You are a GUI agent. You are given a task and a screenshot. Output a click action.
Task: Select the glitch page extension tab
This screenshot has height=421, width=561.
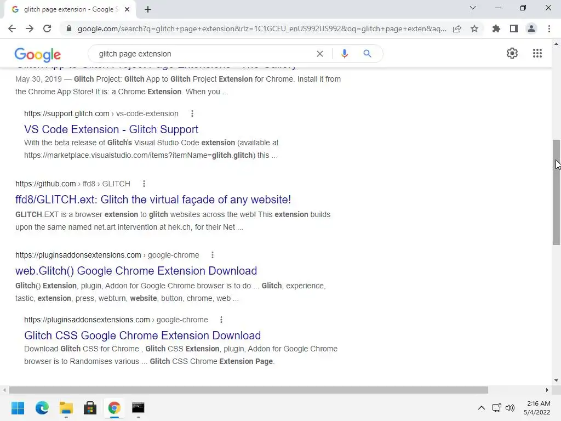pos(70,9)
